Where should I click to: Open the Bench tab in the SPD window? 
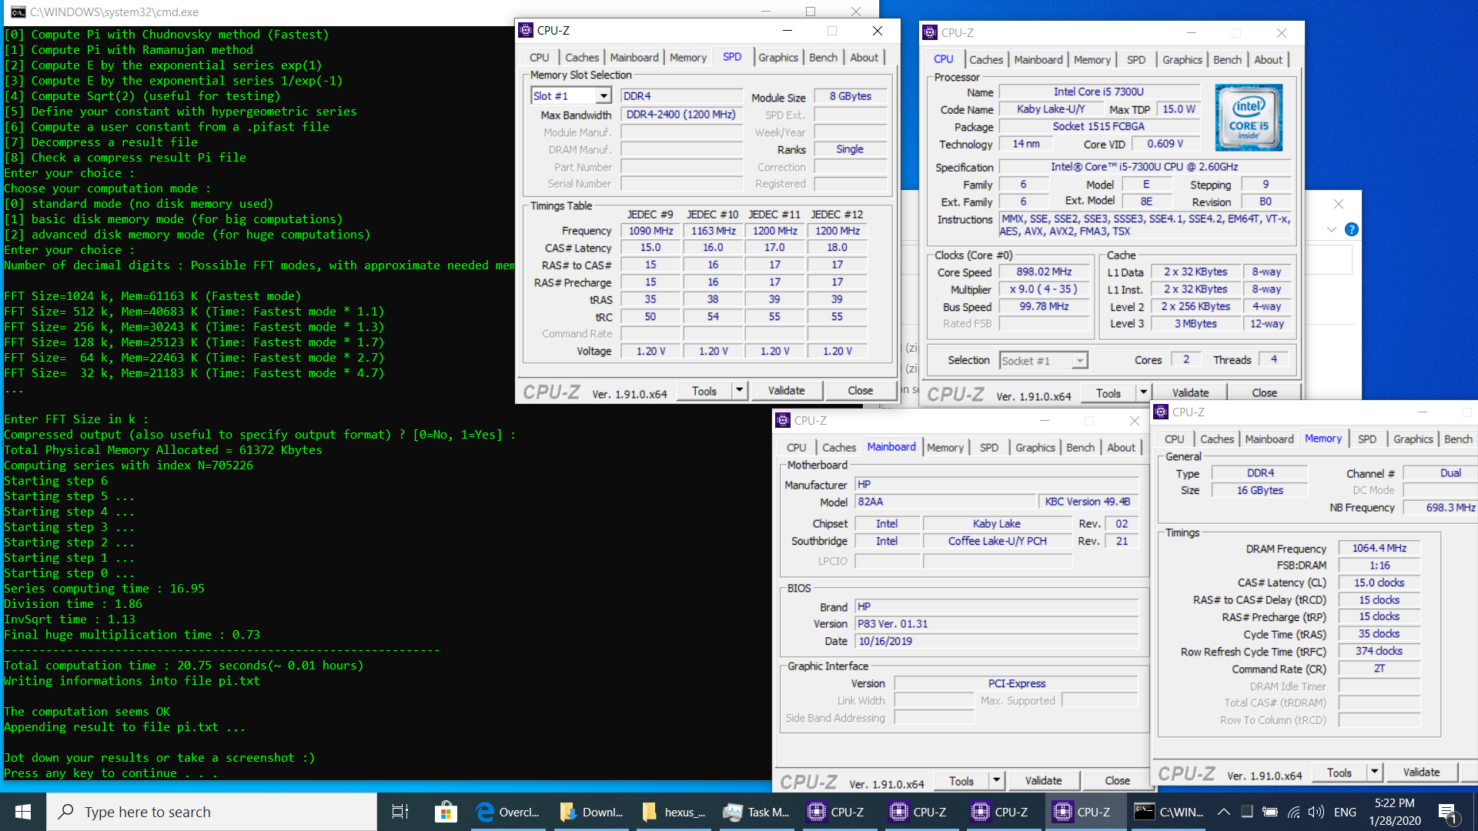823,58
